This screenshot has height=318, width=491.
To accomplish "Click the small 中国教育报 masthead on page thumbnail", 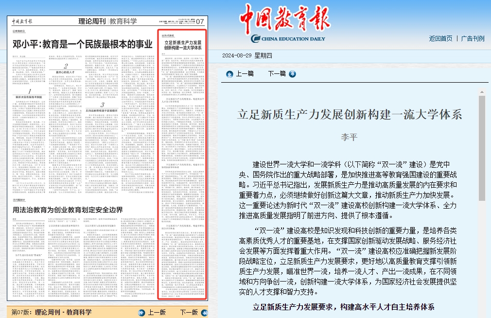I will [x=22, y=22].
